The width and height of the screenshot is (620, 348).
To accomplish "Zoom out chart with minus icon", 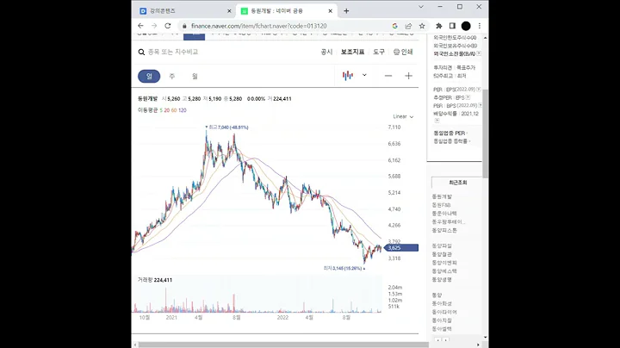I will coord(388,76).
